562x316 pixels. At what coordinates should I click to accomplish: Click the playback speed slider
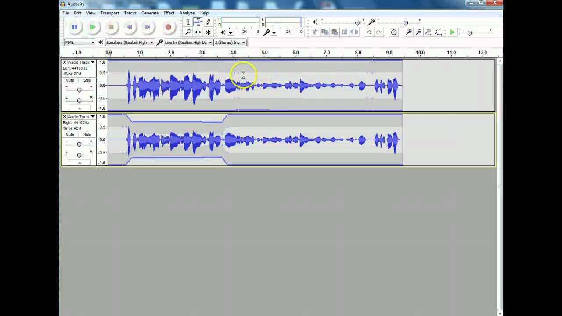tap(475, 32)
